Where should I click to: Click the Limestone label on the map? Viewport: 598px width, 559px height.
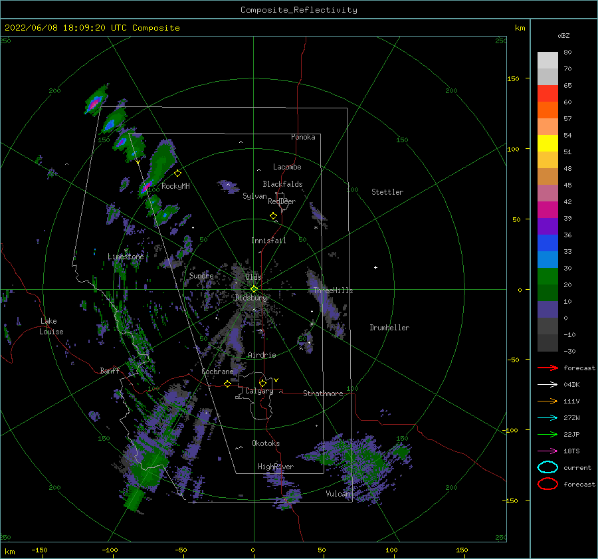click(x=126, y=257)
